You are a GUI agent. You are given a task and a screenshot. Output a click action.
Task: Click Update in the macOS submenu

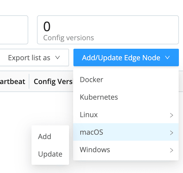tap(50, 154)
